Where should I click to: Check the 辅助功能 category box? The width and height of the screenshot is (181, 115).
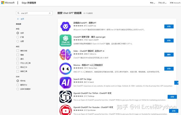tap(18, 51)
